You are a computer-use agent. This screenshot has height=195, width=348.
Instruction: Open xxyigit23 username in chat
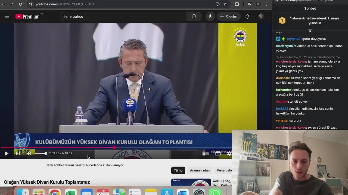[x=293, y=39]
